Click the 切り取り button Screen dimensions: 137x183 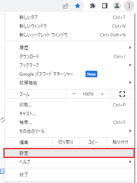point(66,142)
